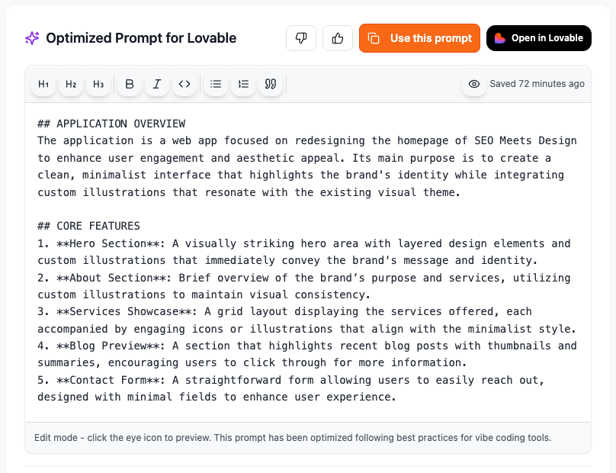Insert a bulleted list
Viewport: 616px width, 473px height.
point(216,84)
